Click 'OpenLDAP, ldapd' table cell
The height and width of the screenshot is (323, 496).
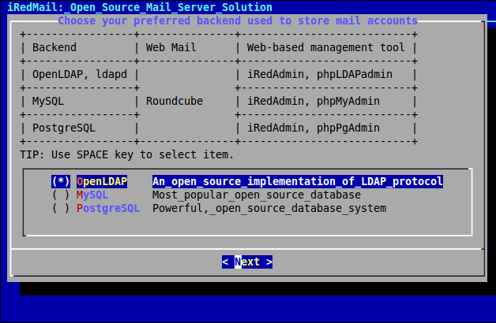click(x=80, y=74)
